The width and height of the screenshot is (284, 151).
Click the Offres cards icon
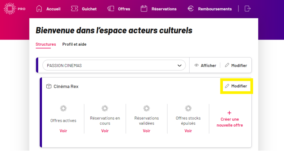click(111, 9)
